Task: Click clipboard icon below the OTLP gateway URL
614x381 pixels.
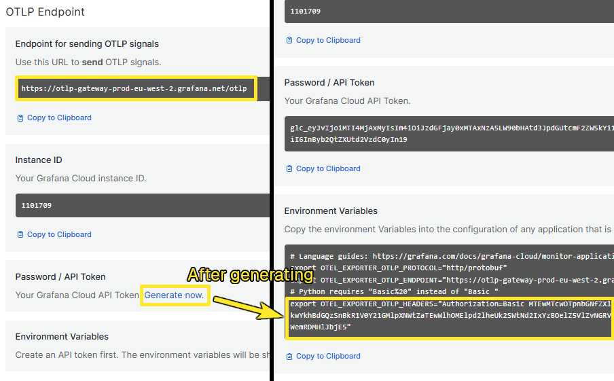Action: 20,118
